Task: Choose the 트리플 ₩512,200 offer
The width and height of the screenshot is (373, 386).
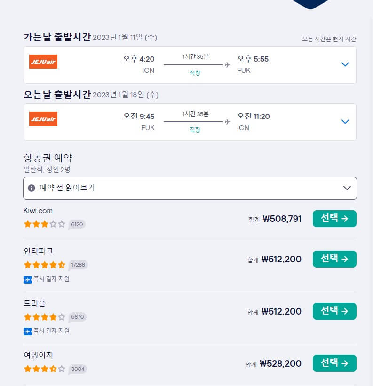Action: click(334, 311)
